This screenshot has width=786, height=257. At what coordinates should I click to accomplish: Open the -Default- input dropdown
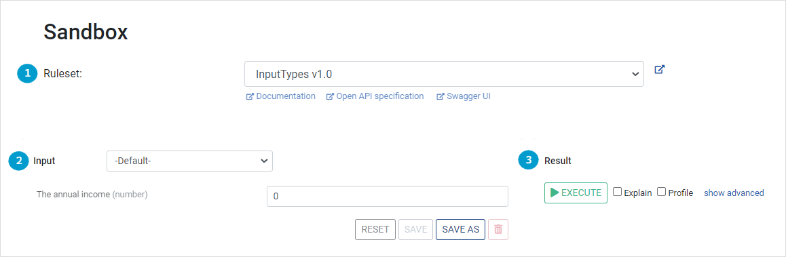click(x=189, y=161)
